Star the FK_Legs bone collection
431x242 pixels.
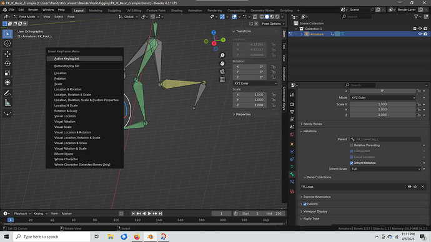coord(415,186)
